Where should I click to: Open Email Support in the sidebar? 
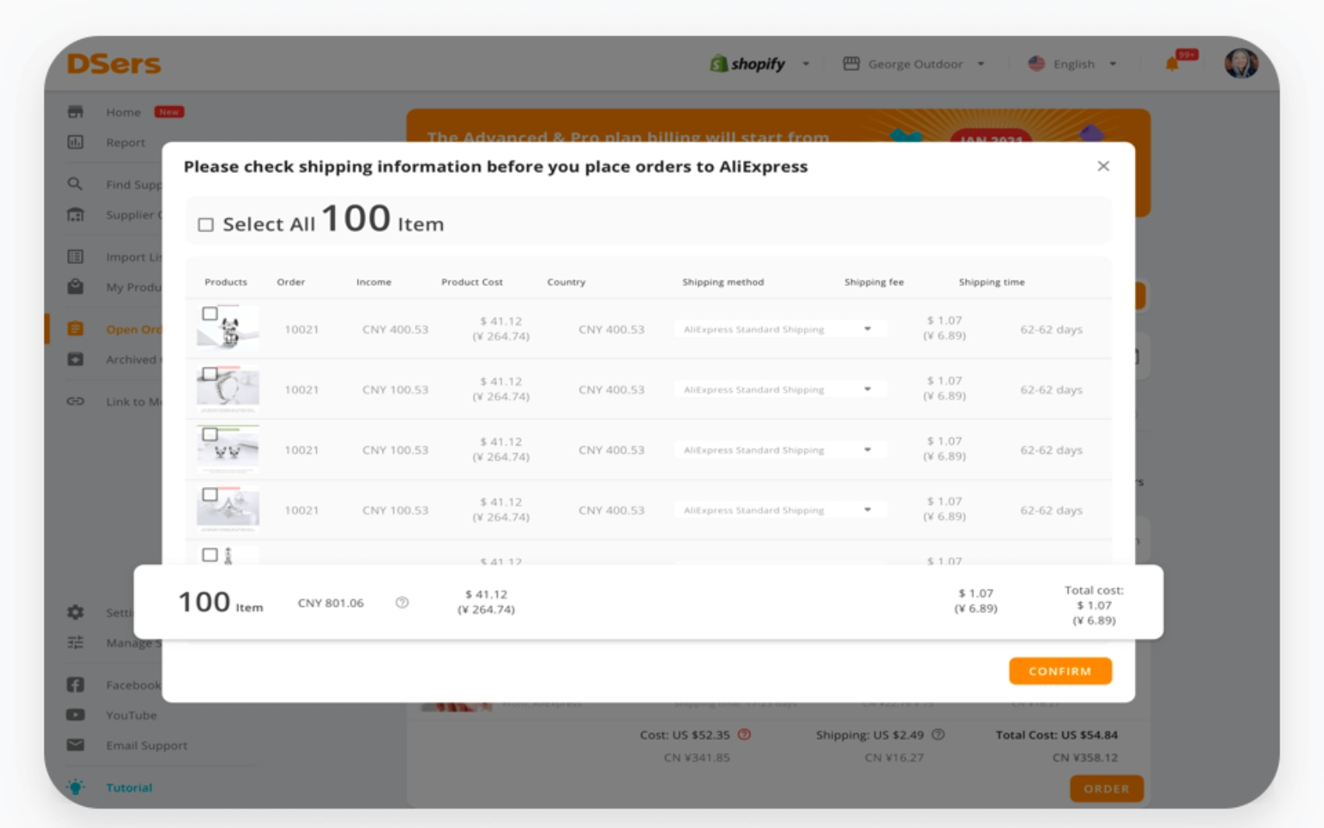147,745
